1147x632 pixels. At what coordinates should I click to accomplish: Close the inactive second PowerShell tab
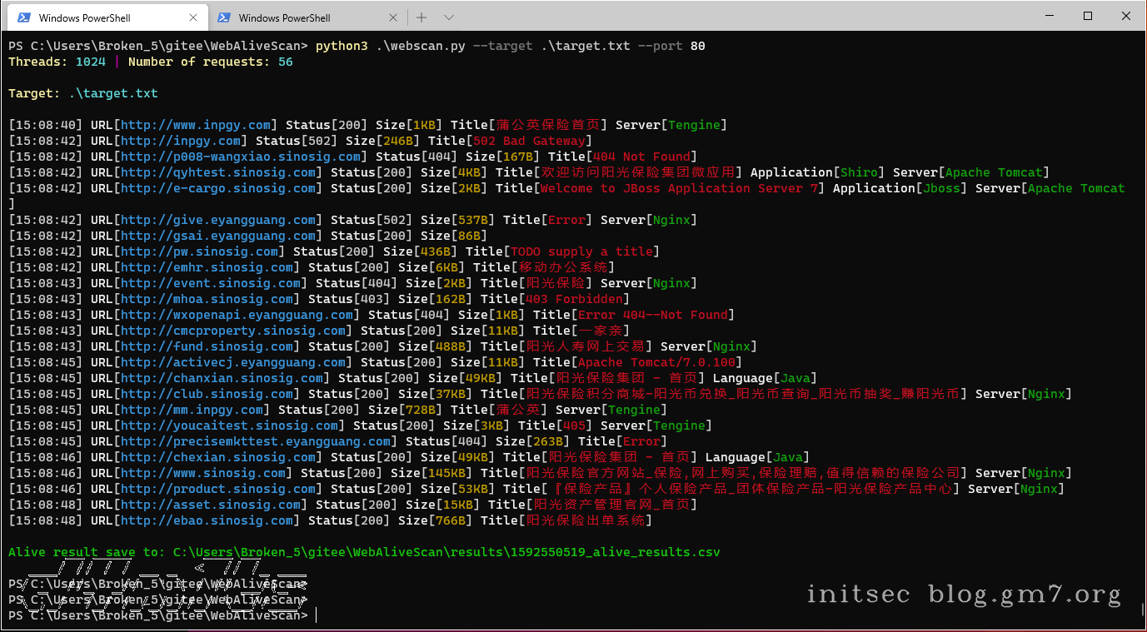click(x=393, y=17)
